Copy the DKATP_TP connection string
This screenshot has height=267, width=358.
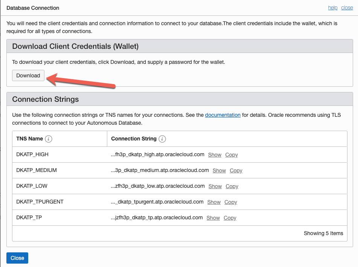click(x=230, y=218)
